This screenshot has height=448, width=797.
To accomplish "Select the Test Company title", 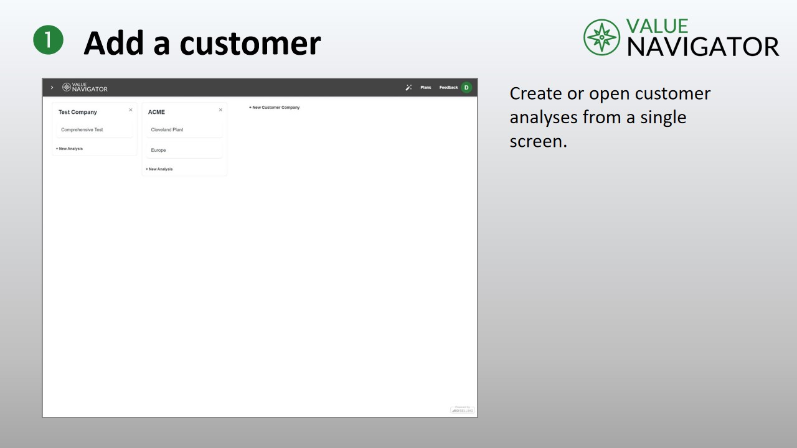I will [78, 113].
